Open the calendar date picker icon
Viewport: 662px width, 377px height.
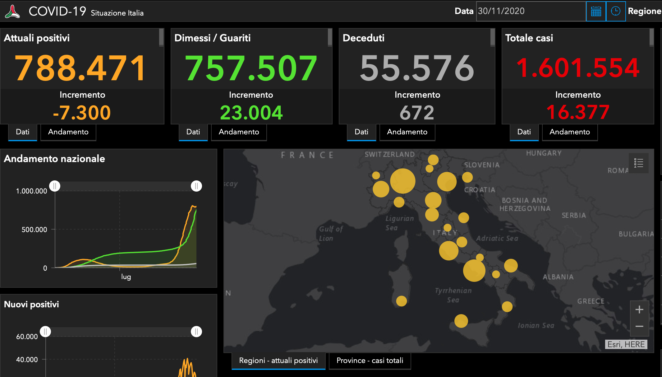pos(596,12)
